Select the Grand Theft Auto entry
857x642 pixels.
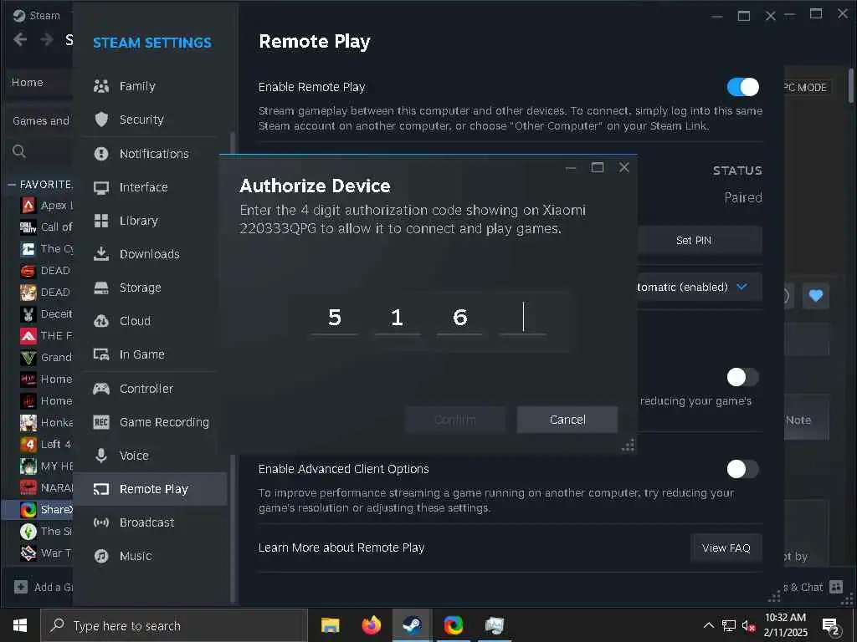[46, 358]
